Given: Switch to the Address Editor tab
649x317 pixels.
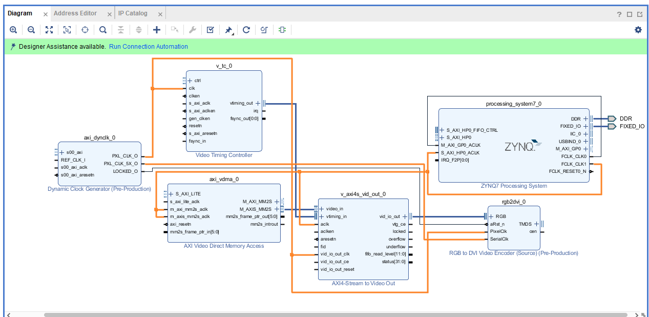Looking at the screenshot, I should click(x=75, y=13).
